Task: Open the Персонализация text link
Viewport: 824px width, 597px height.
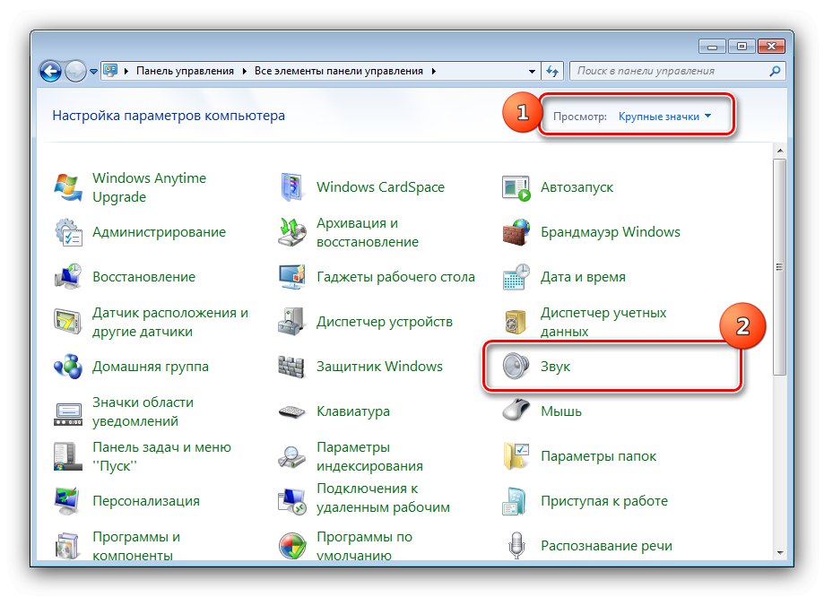Action: pyautogui.click(x=146, y=501)
